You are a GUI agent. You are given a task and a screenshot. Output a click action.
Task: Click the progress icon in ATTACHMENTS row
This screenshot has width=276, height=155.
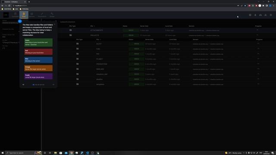pyautogui.click(x=257, y=30)
